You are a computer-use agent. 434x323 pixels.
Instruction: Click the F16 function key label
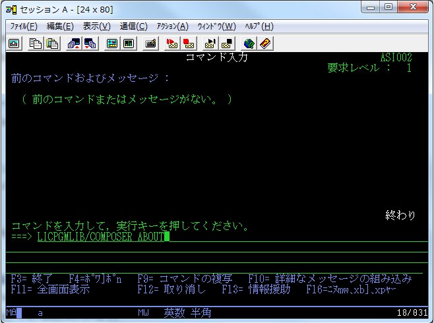pyautogui.click(x=351, y=289)
